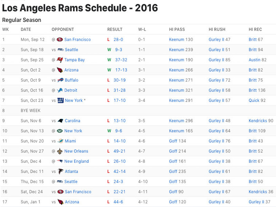Image resolution: width=276 pixels, height=207 pixels.
Task: Click the Cardinals logo in week 4 row
Action: 60,70
